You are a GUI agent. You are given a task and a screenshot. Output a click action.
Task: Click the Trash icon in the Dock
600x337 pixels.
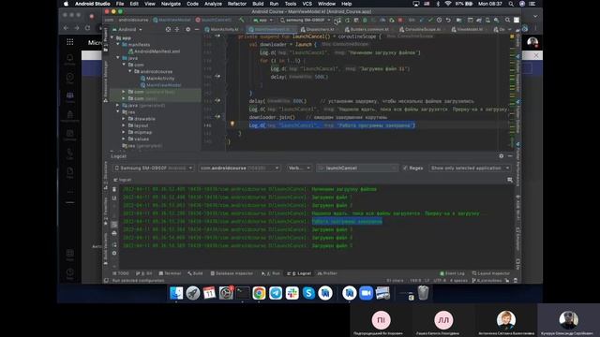[x=423, y=293]
